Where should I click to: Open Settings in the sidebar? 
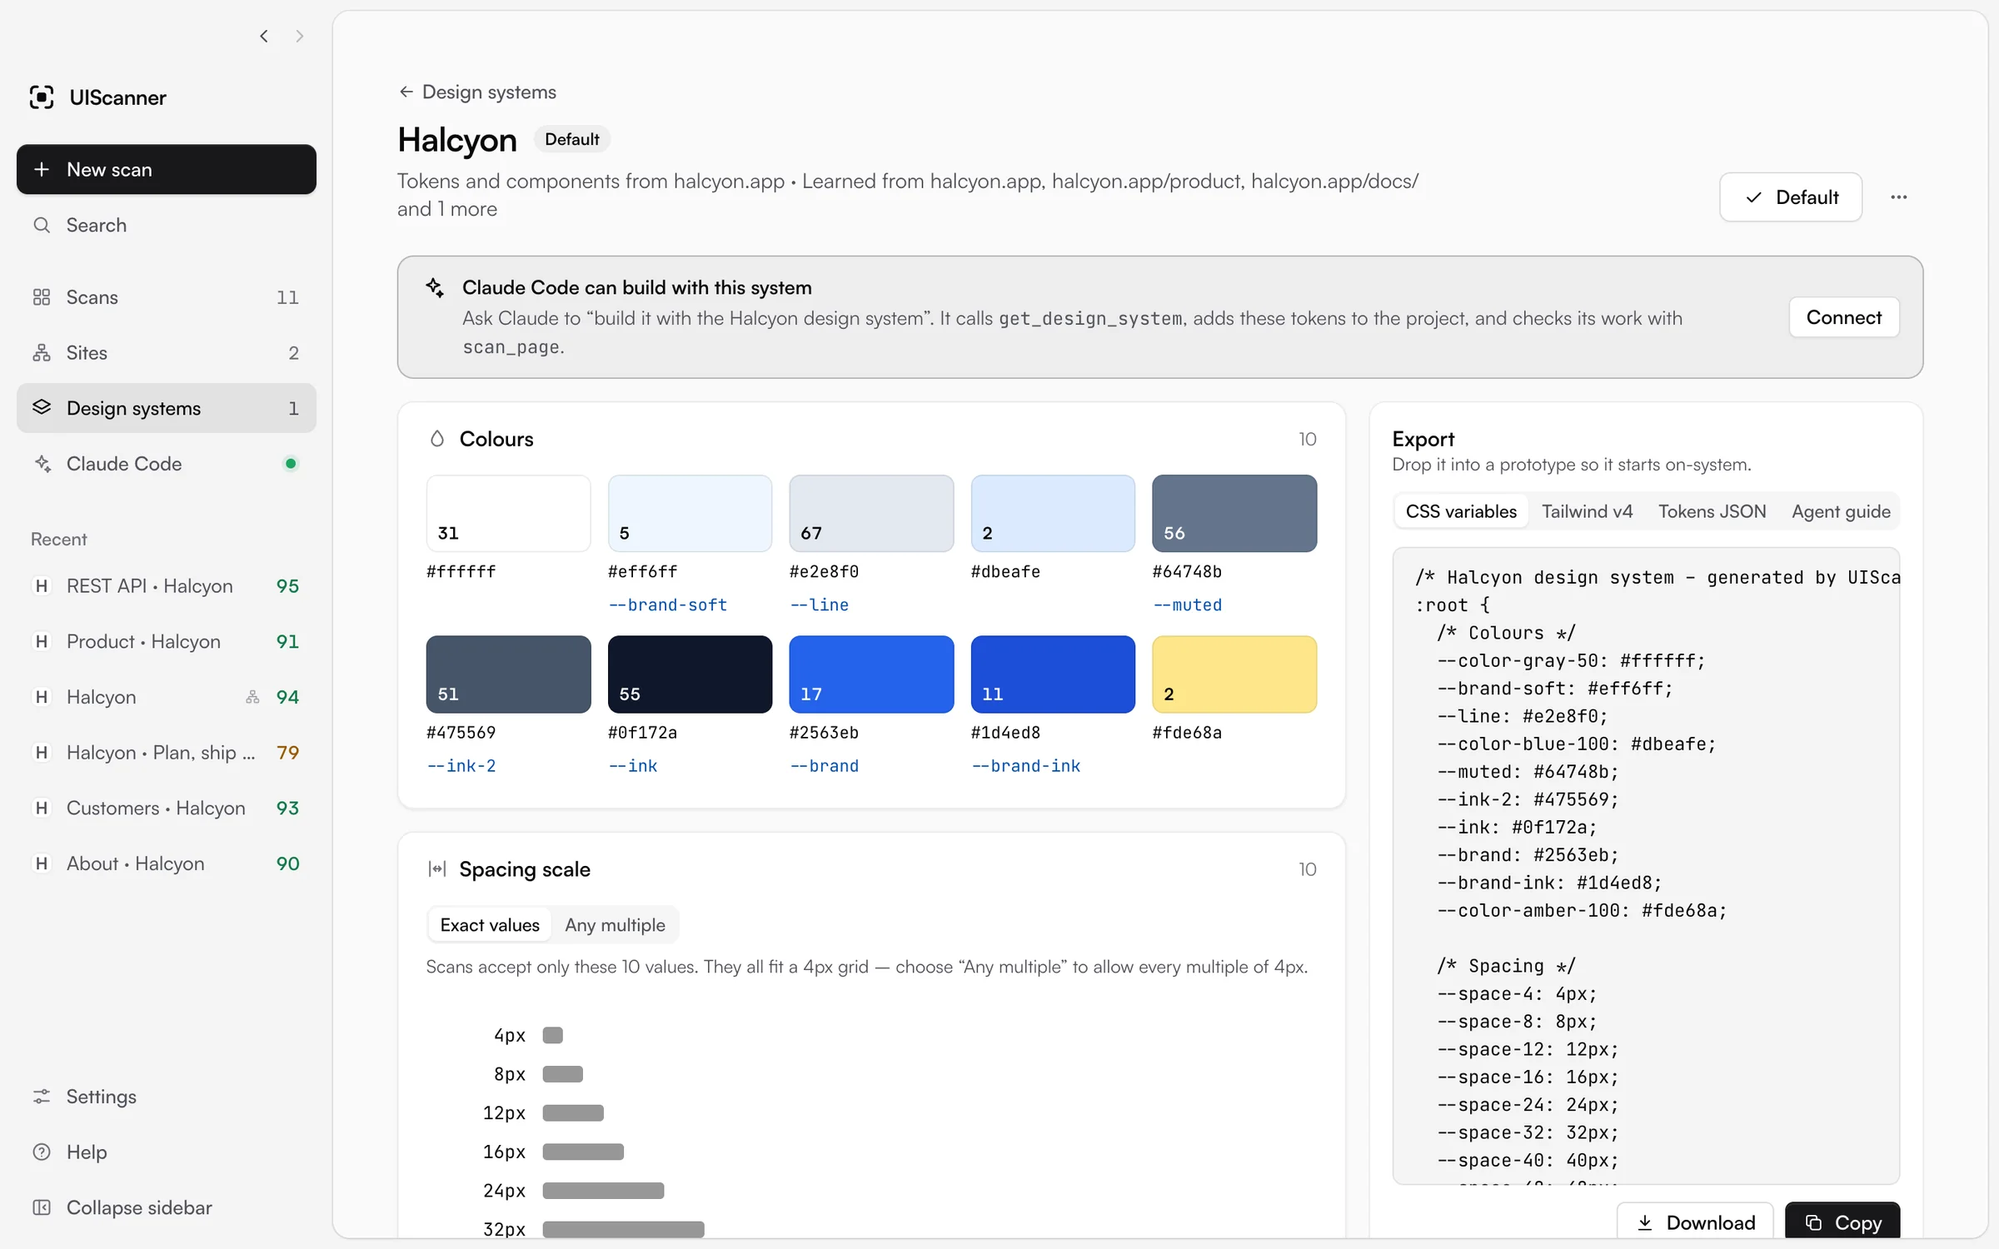[167, 1097]
